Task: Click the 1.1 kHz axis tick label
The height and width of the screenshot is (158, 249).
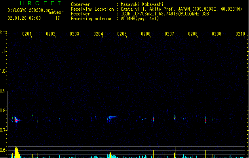Action: [x=3, y=51]
